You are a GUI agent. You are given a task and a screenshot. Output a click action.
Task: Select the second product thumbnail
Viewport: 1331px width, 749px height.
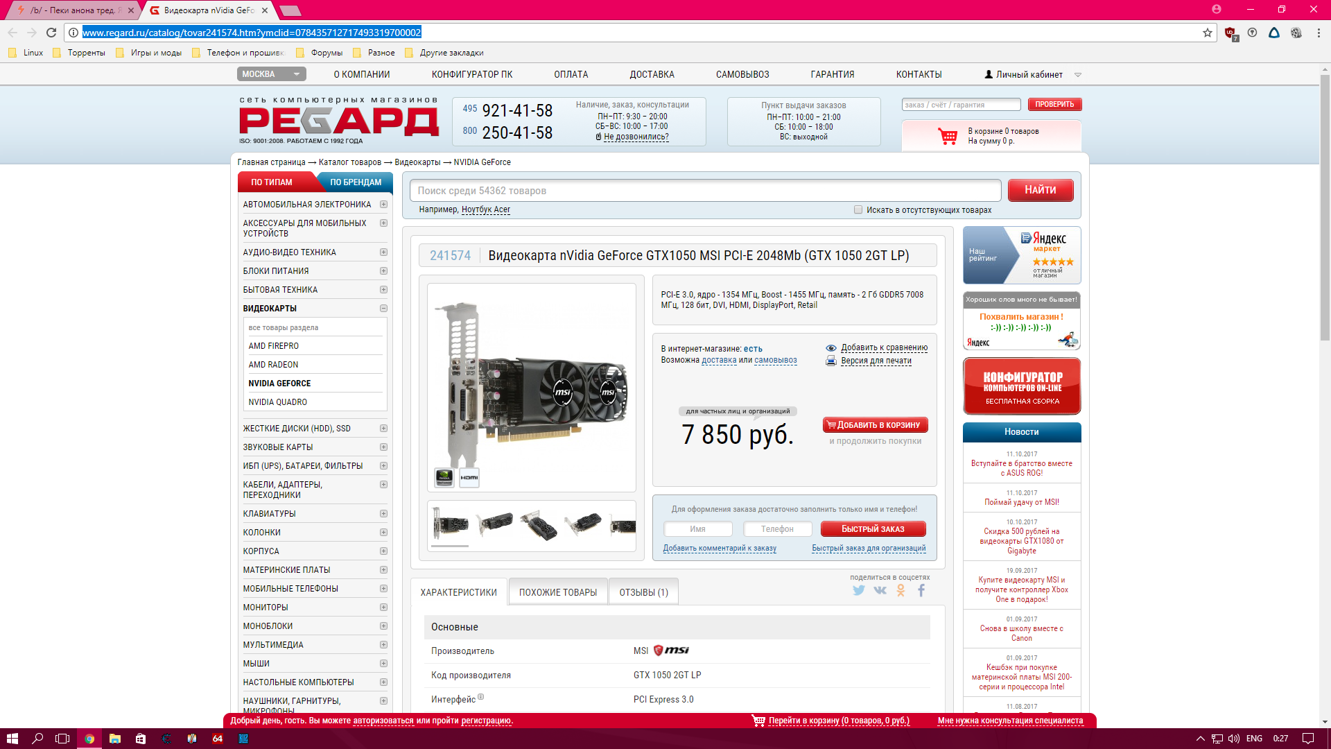coord(494,524)
